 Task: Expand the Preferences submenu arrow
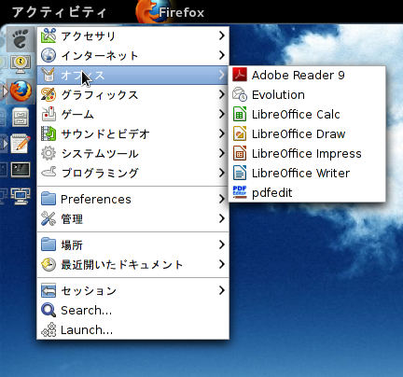[x=221, y=199]
